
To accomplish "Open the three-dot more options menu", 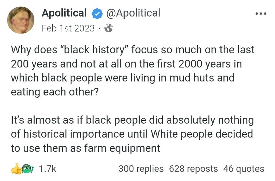I will pos(260,14).
